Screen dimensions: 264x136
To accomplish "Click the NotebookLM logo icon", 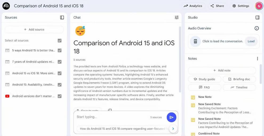I will 6,6.
